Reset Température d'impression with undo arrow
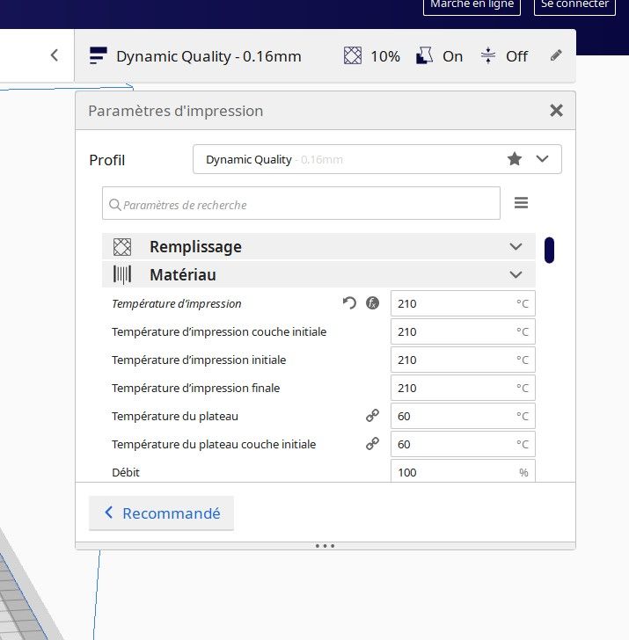629x640 pixels. pos(349,303)
